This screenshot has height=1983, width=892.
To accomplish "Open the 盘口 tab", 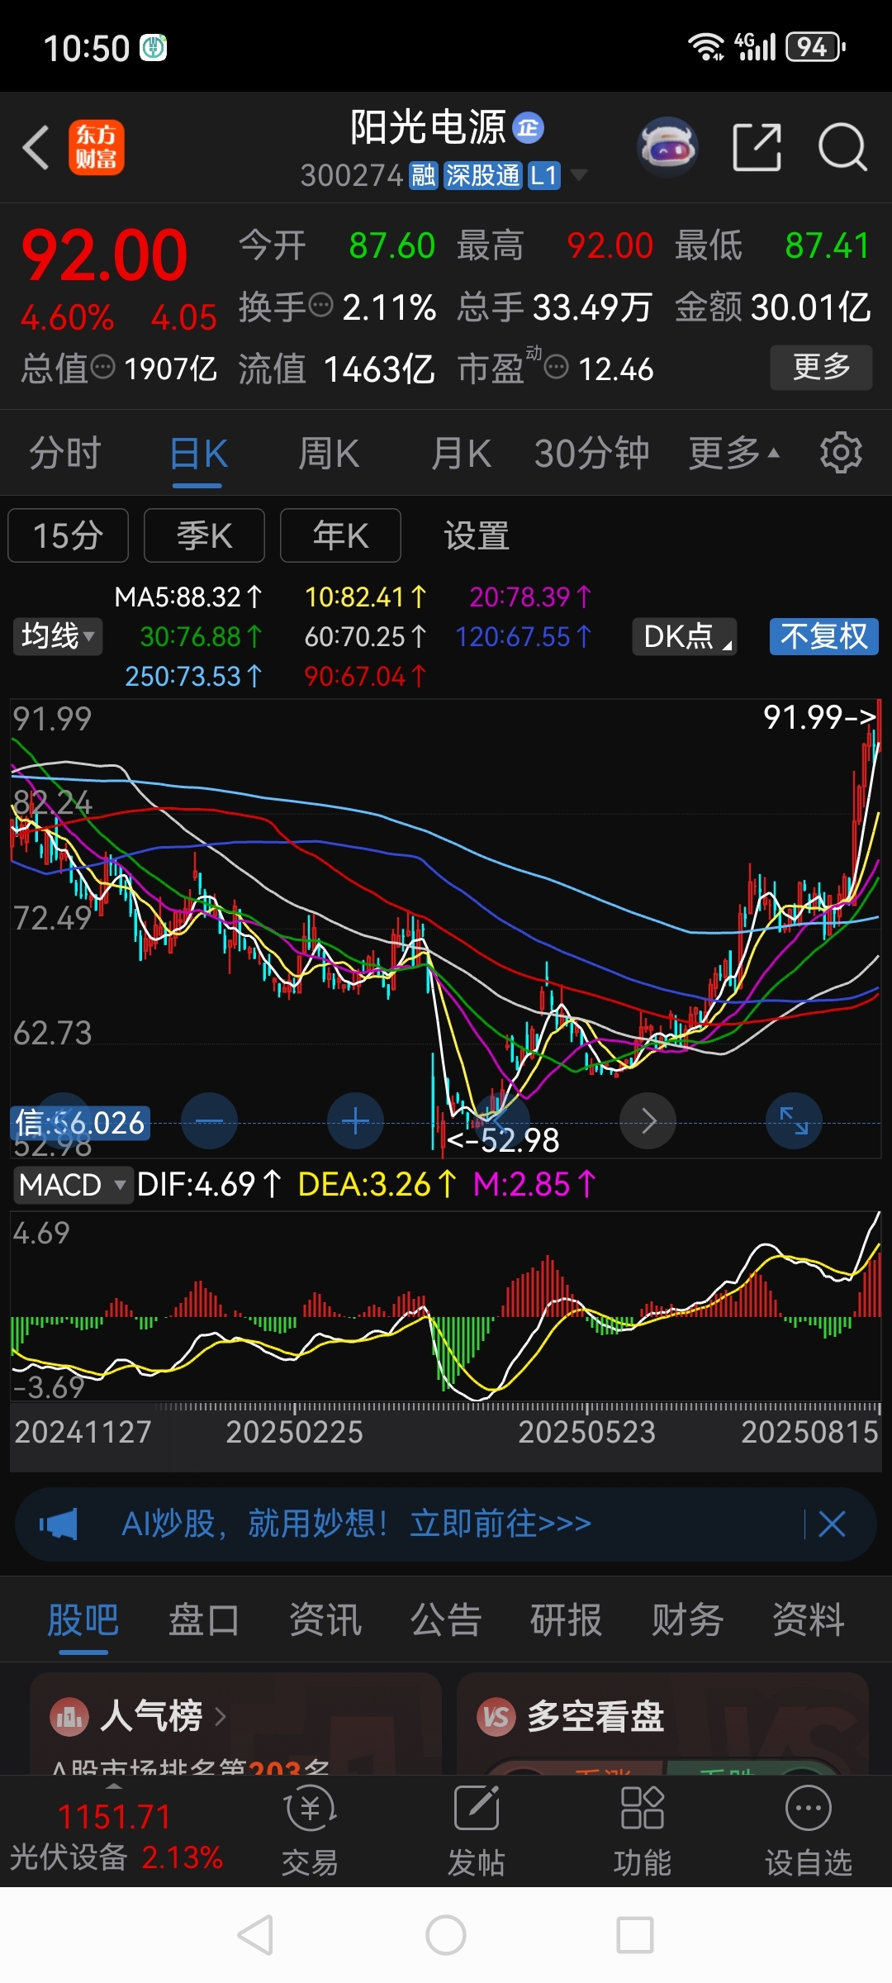I will [204, 1619].
